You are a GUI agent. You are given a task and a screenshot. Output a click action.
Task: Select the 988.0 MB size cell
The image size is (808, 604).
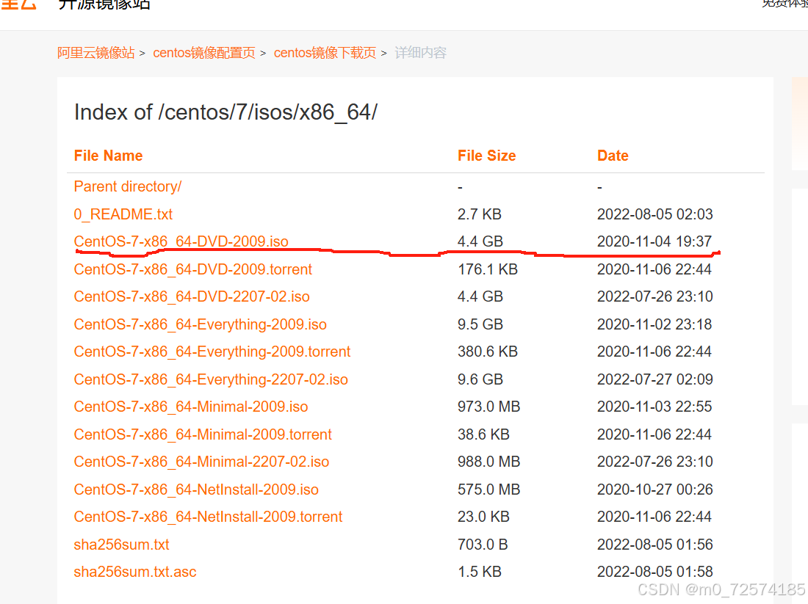pos(489,462)
